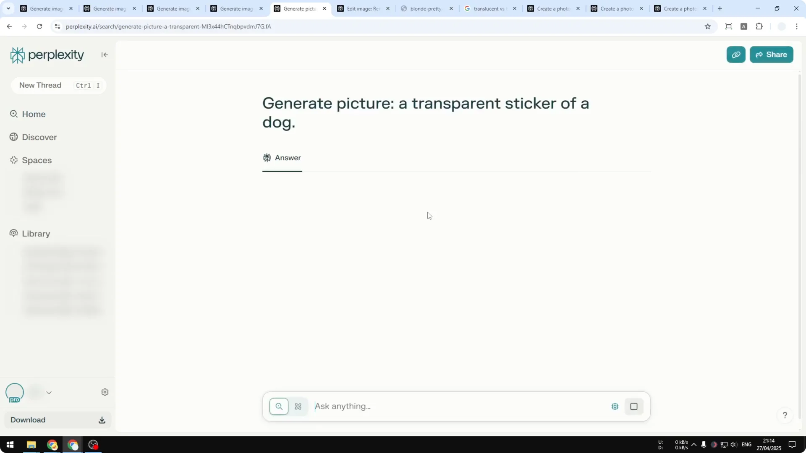Viewport: 806px width, 453px height.
Task: Check the Download progress bar in the sidebar
Action: [x=58, y=419]
